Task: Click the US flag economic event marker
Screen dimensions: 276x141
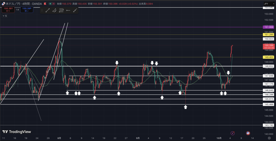Action: pos(248,133)
